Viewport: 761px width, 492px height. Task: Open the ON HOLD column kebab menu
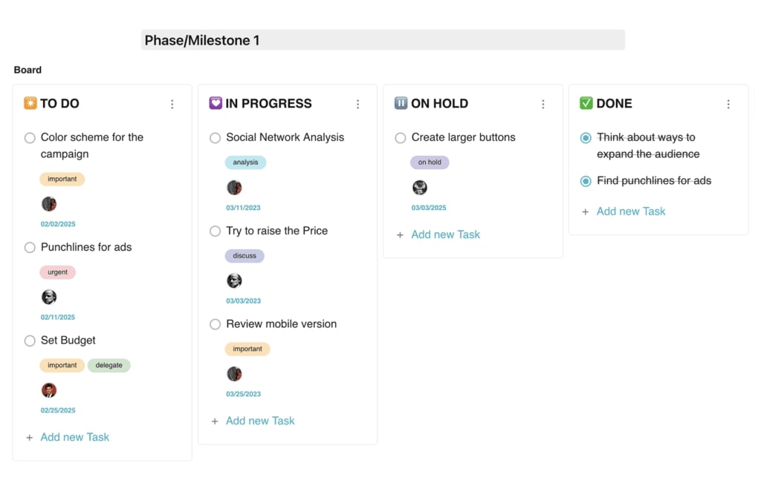tap(543, 105)
